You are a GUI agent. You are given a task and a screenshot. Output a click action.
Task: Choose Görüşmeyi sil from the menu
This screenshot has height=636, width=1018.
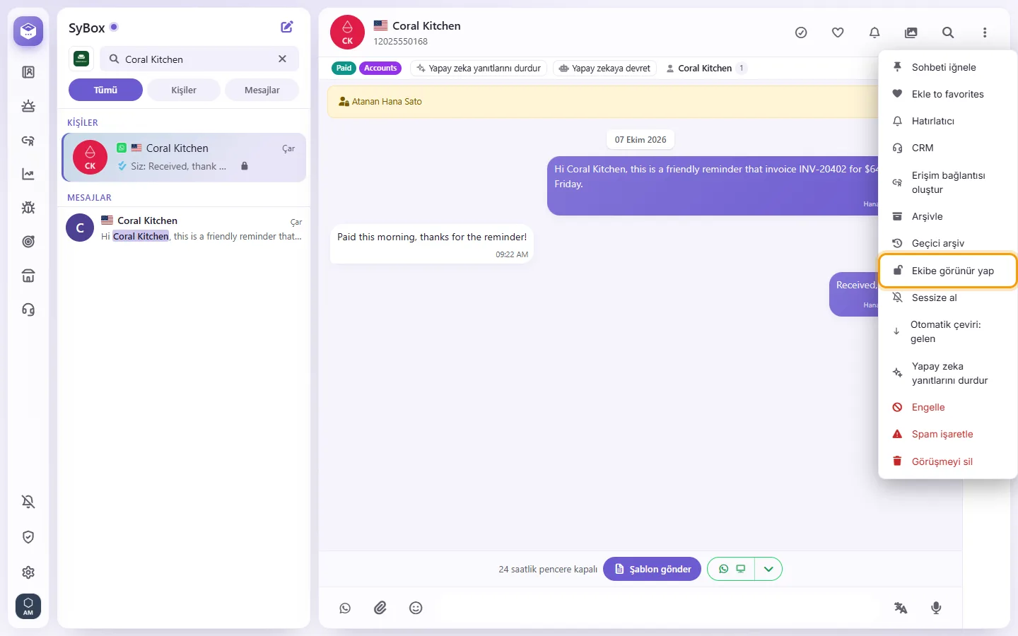(947, 461)
